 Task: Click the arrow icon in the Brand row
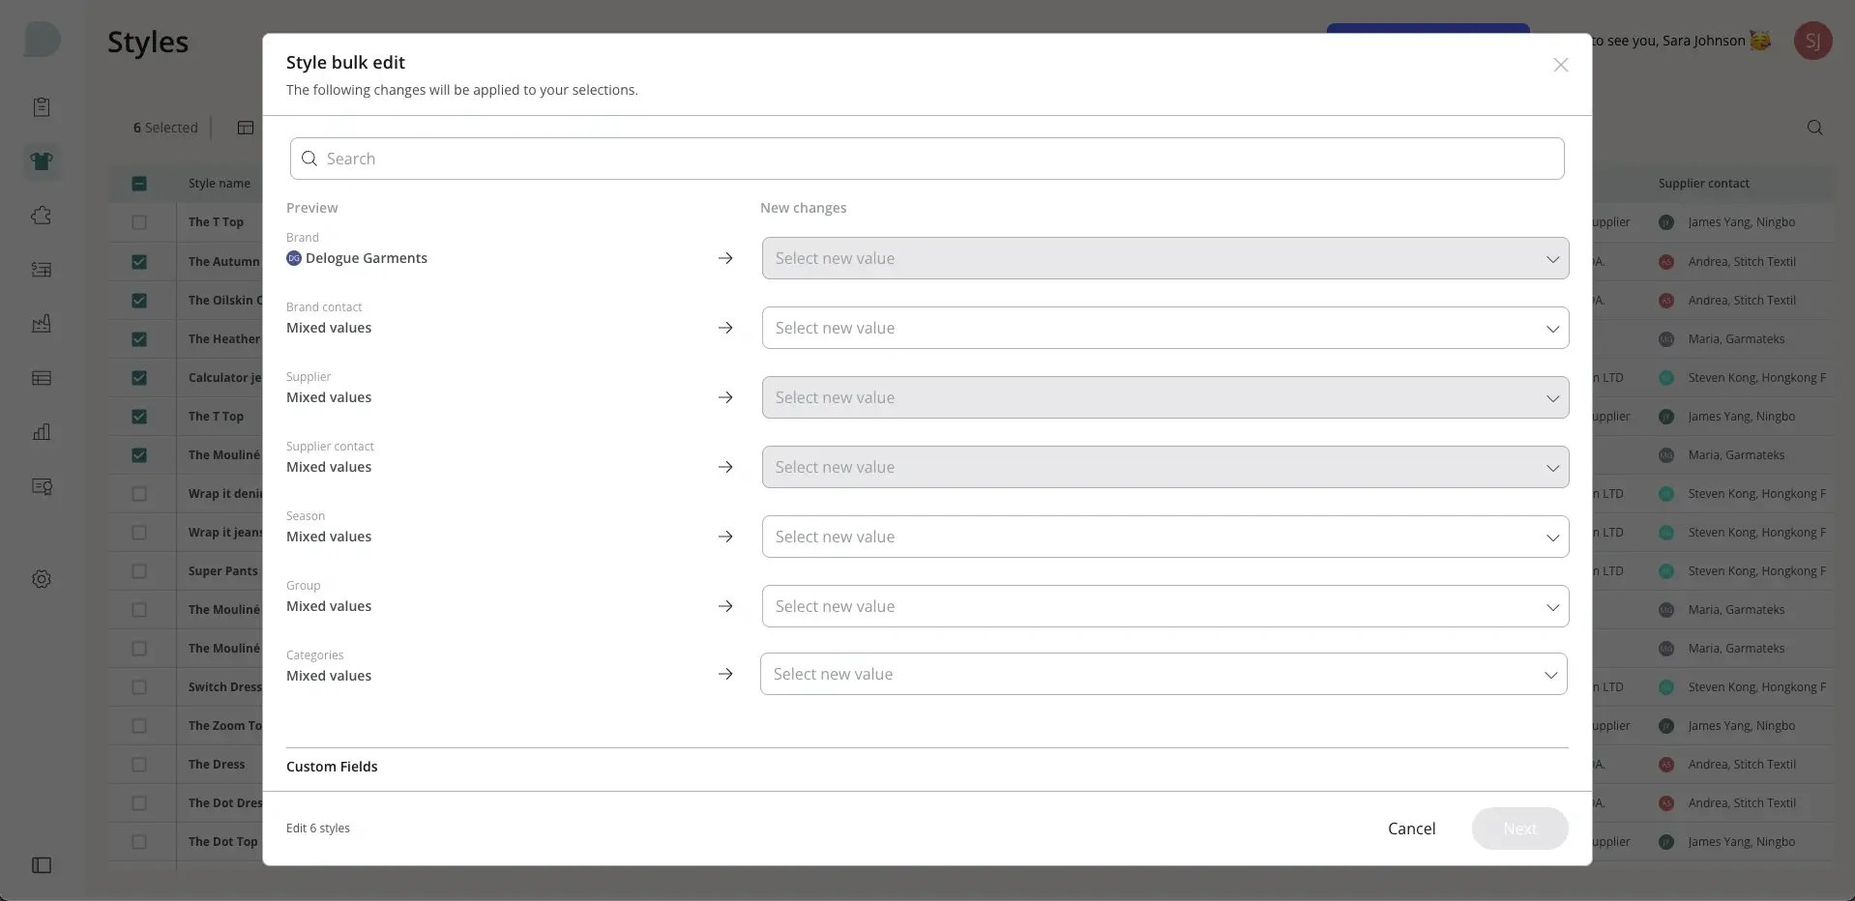[725, 258]
